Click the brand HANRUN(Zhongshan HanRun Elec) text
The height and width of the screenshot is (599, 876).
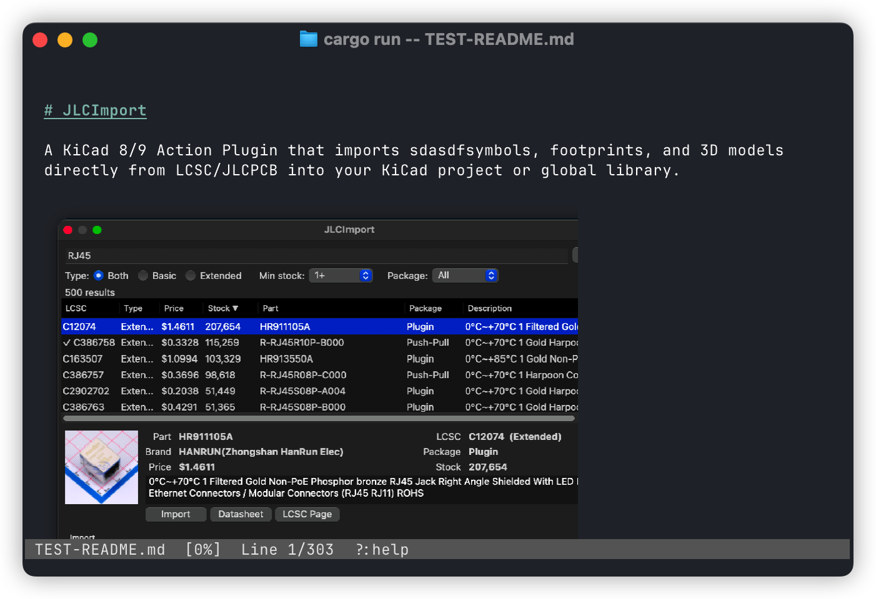[261, 452]
